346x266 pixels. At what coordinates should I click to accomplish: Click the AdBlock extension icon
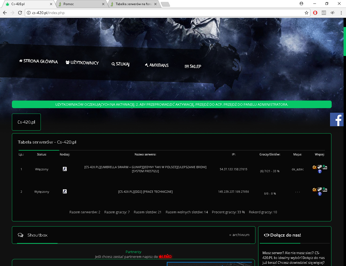point(324,13)
